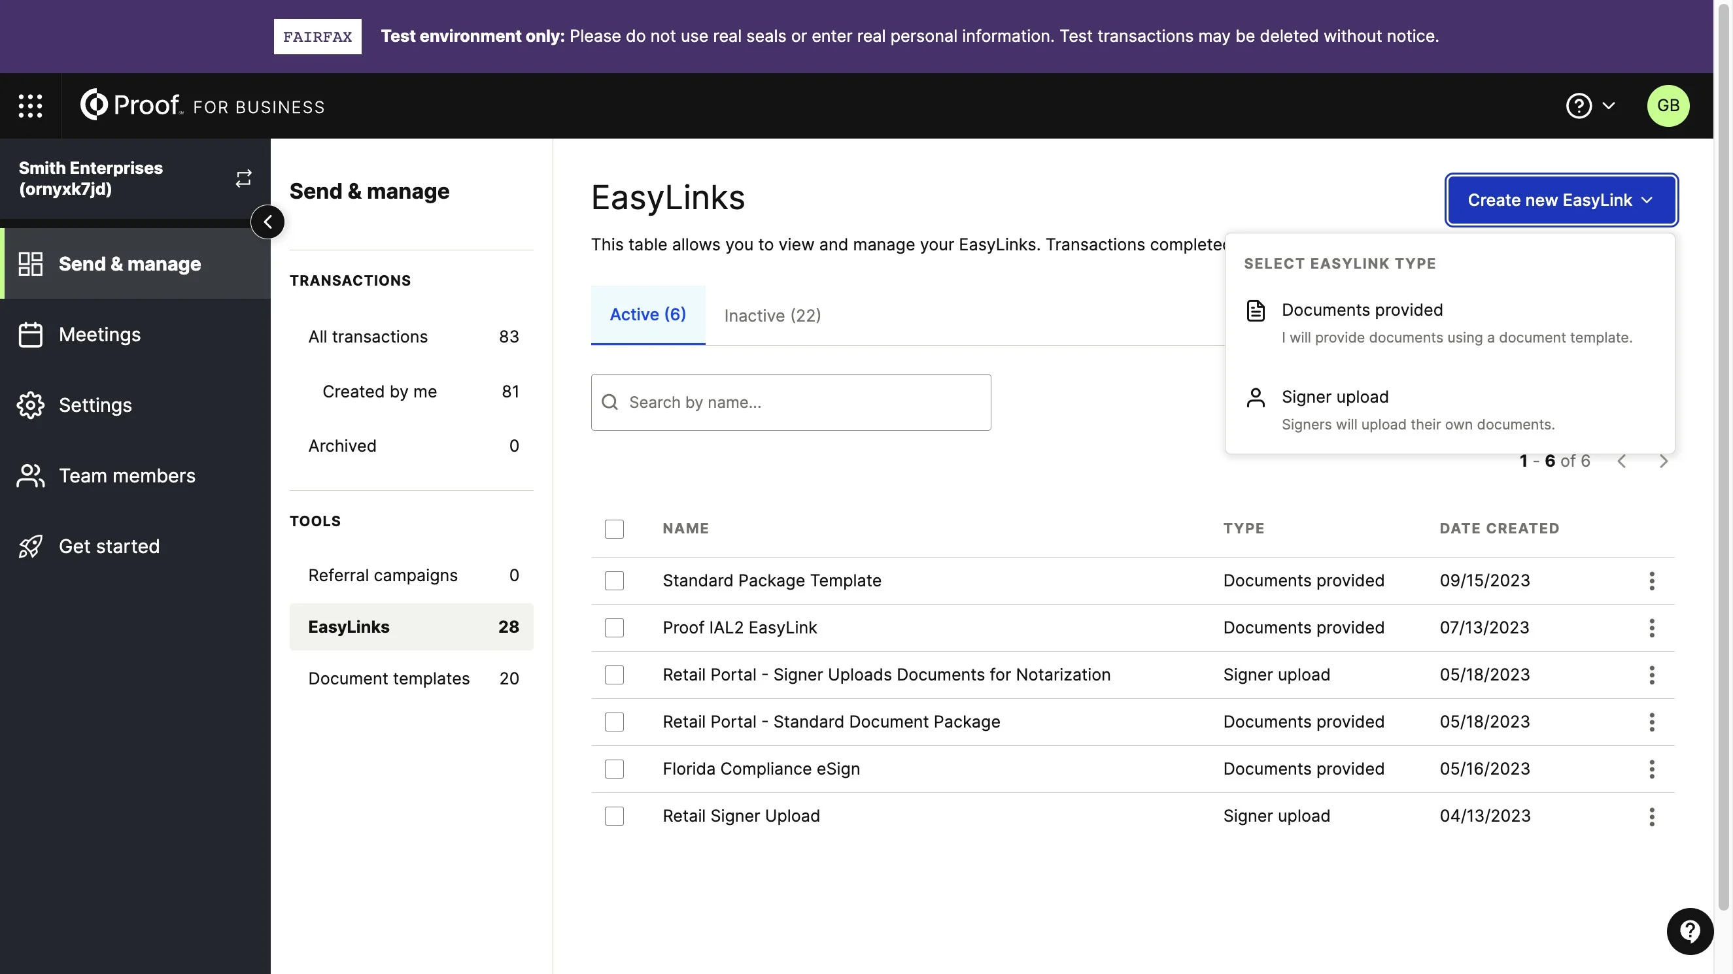
Task: Select Documents provided EasyLink type
Action: (x=1449, y=324)
